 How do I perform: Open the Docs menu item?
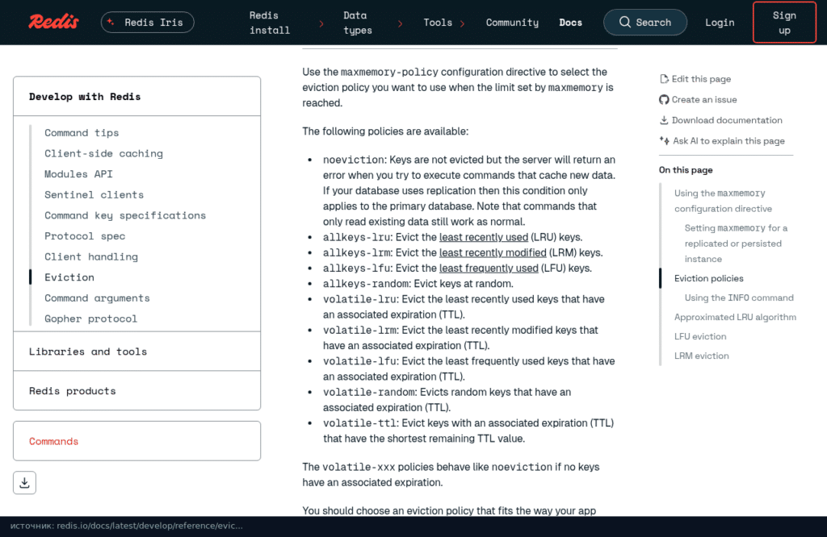(571, 23)
